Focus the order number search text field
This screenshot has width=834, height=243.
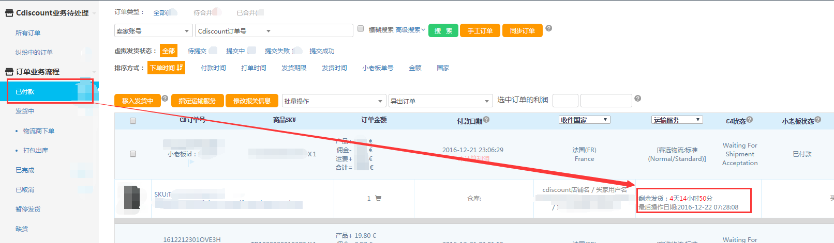click(x=313, y=31)
